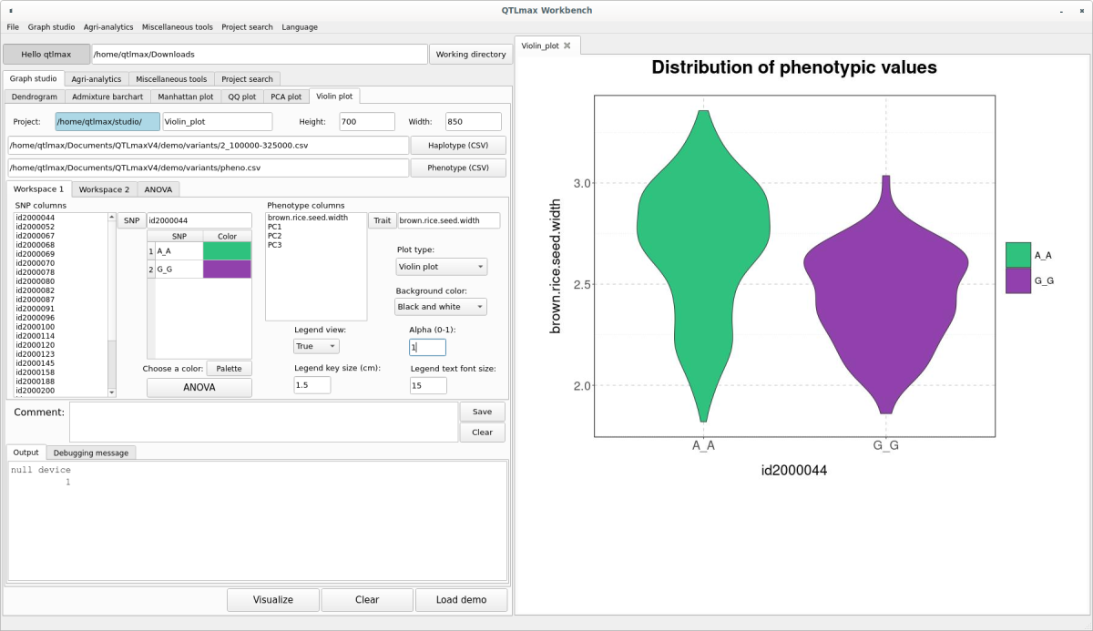Open the Plot type dropdown

click(x=441, y=267)
